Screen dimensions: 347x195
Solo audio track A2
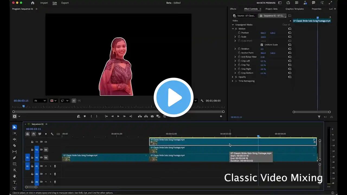[50, 174]
